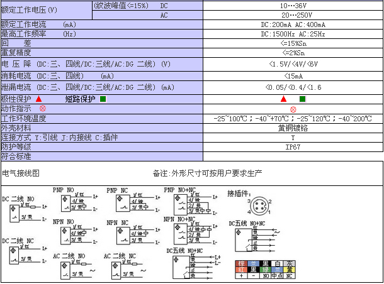Click the '<0.05/<0.4/<1.6' leakage current value
The width and height of the screenshot is (384, 284).
[293, 87]
